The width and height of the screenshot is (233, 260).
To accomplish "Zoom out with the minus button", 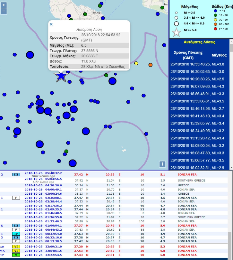I will [x=4, y=11].
